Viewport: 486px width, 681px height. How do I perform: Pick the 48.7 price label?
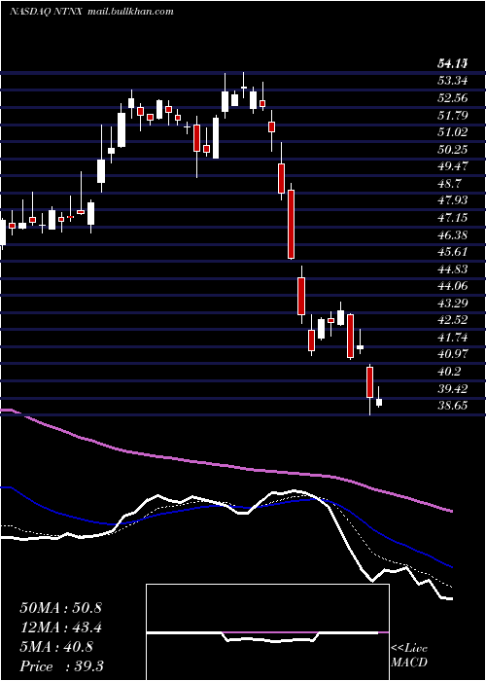tap(449, 183)
